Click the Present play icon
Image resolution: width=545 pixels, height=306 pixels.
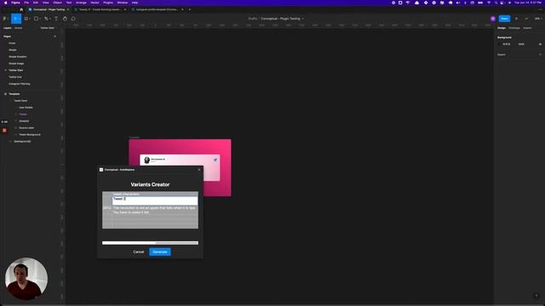[x=517, y=19]
